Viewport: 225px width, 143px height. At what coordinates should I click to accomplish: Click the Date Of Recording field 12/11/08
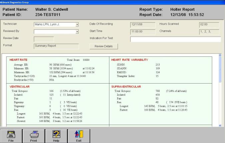(143, 25)
